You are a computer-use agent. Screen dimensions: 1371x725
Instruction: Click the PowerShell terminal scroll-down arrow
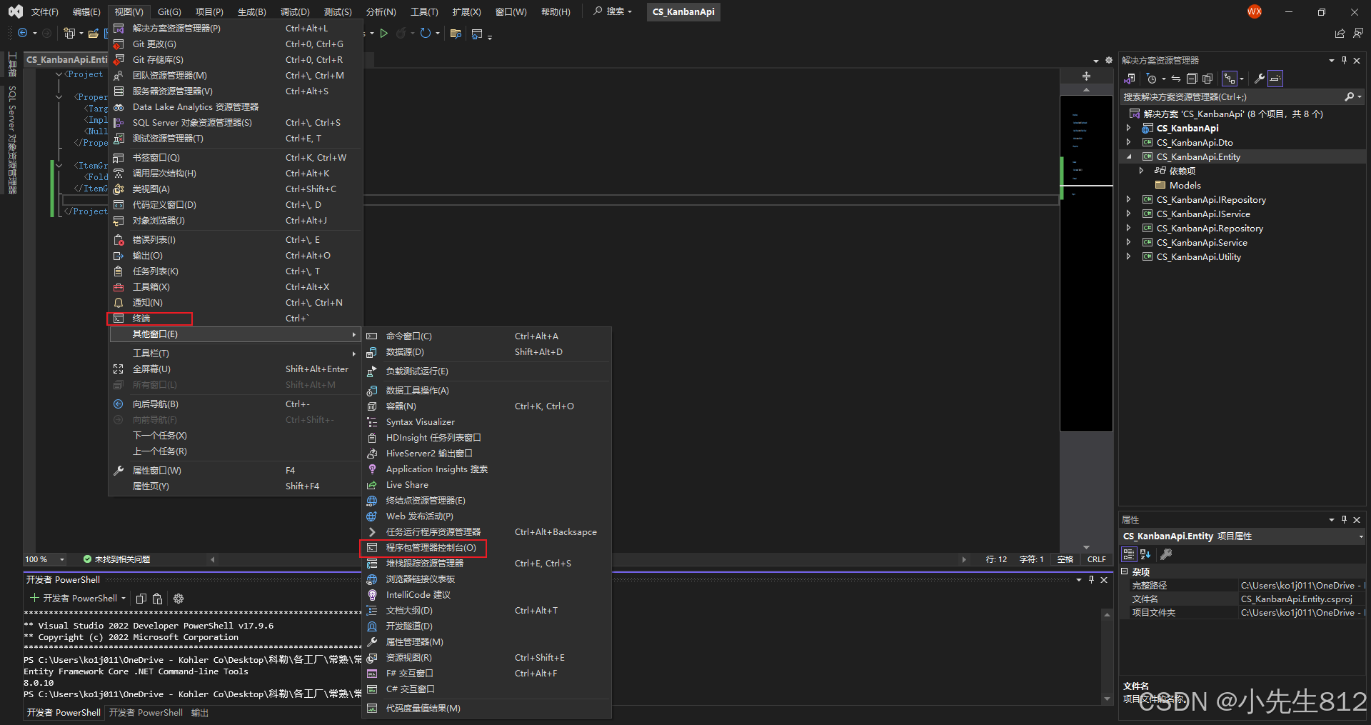pyautogui.click(x=1108, y=699)
